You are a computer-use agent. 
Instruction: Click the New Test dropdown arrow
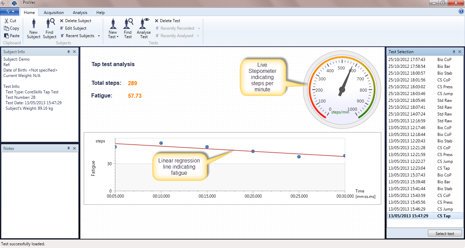[x=117, y=37]
